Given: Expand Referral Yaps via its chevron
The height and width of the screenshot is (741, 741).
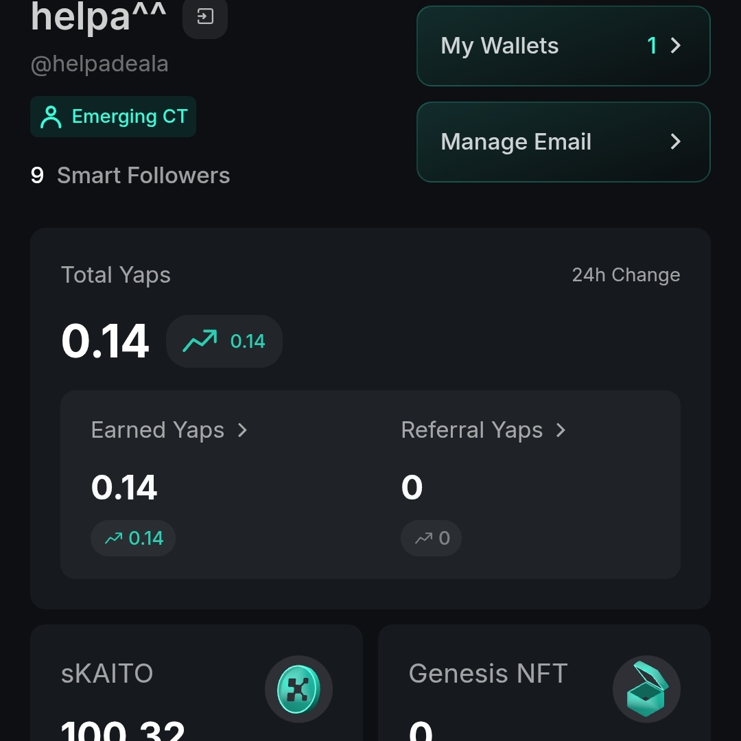Looking at the screenshot, I should tap(561, 430).
